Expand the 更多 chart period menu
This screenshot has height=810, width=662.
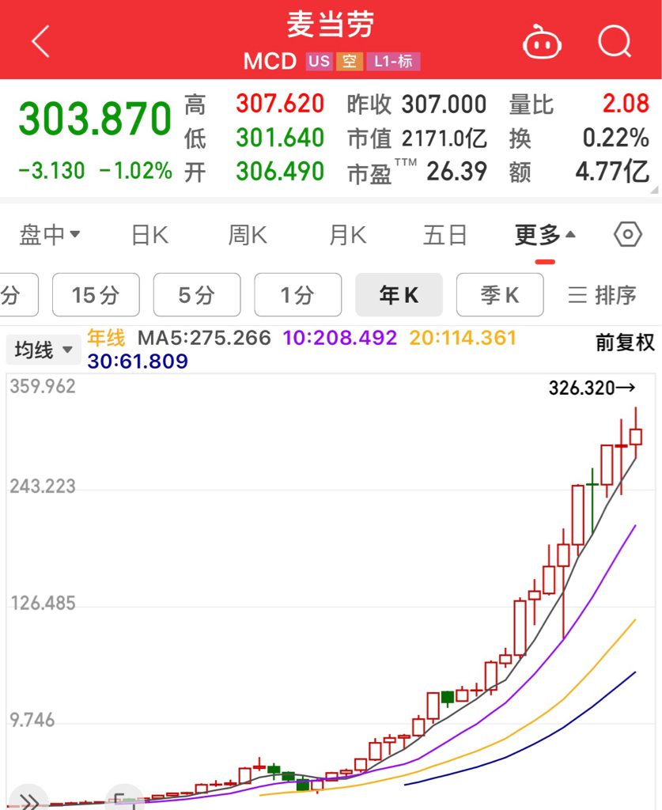[545, 235]
